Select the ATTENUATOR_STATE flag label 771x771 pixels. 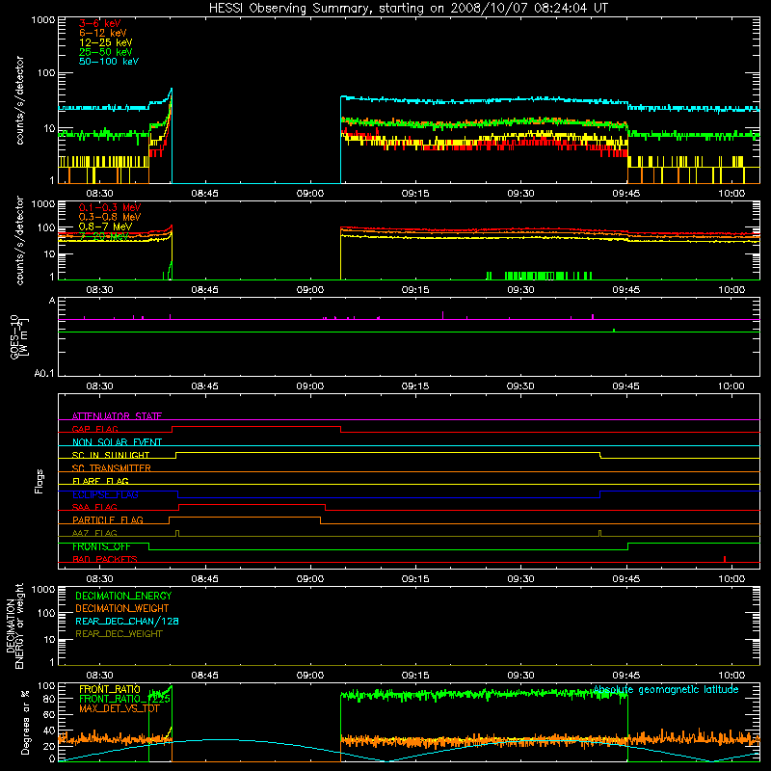(x=117, y=416)
